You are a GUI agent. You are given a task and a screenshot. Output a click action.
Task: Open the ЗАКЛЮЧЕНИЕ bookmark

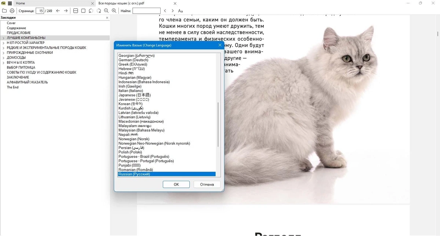(18, 78)
